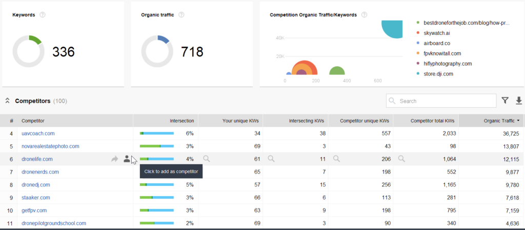The width and height of the screenshot is (525, 230).
Task: Click competitor unique KWs value 557
Action: tap(386, 133)
